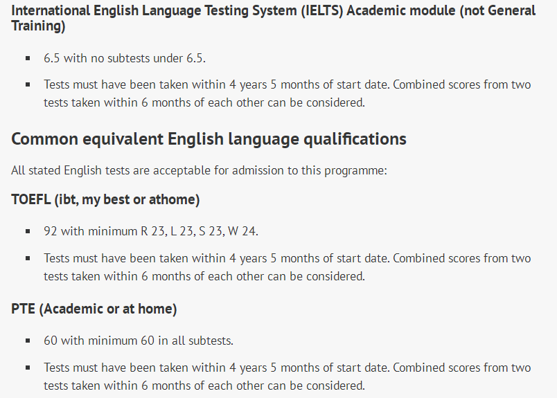Click the bullet beside the TOEFL 92 score

pos(28,231)
